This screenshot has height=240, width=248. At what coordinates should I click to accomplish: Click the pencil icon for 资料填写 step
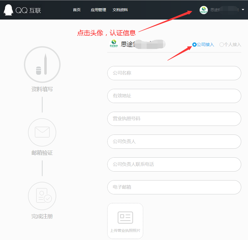click(42, 64)
